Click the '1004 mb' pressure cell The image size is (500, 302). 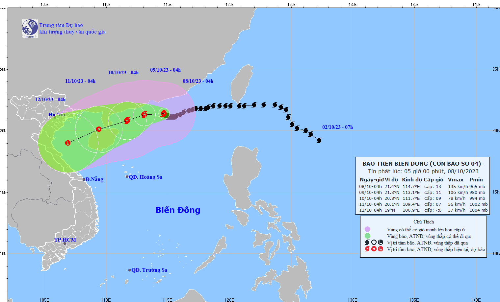click(479, 210)
